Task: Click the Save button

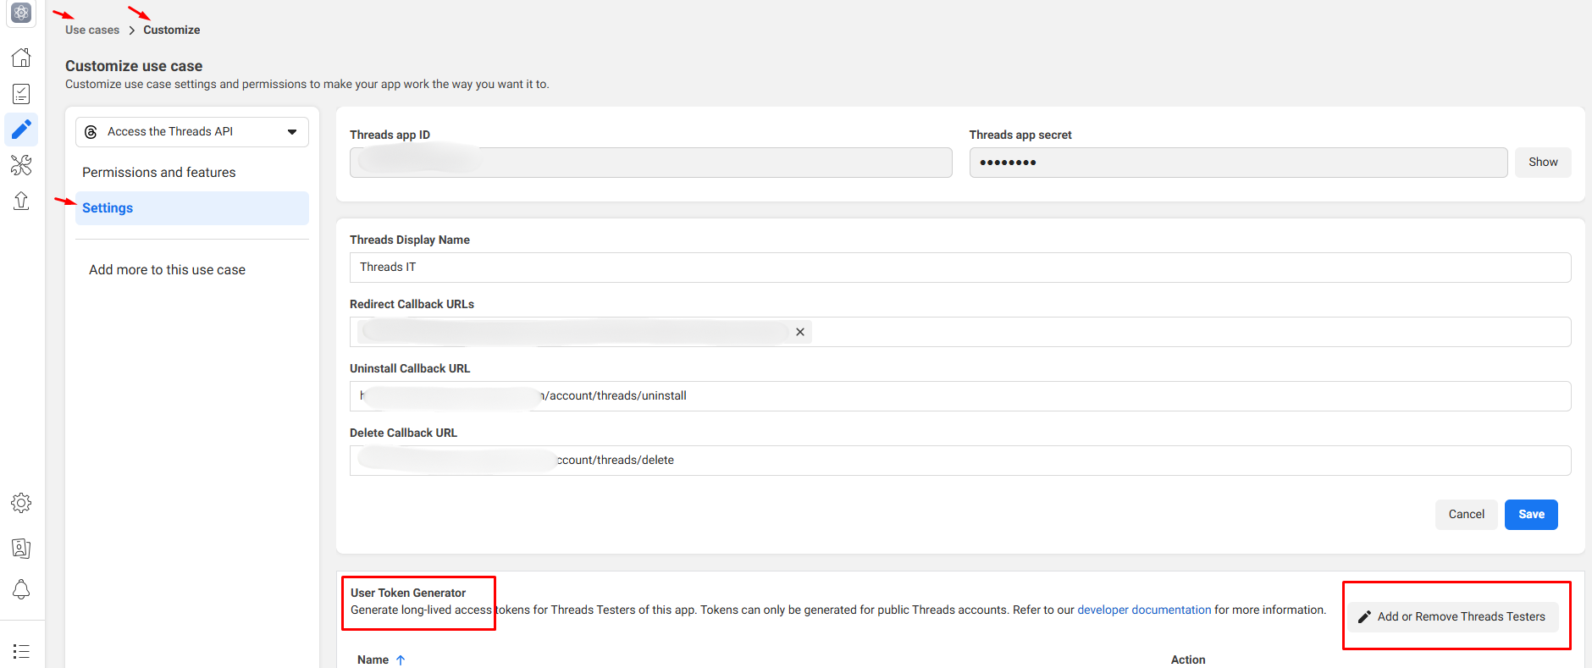Action: click(1530, 515)
